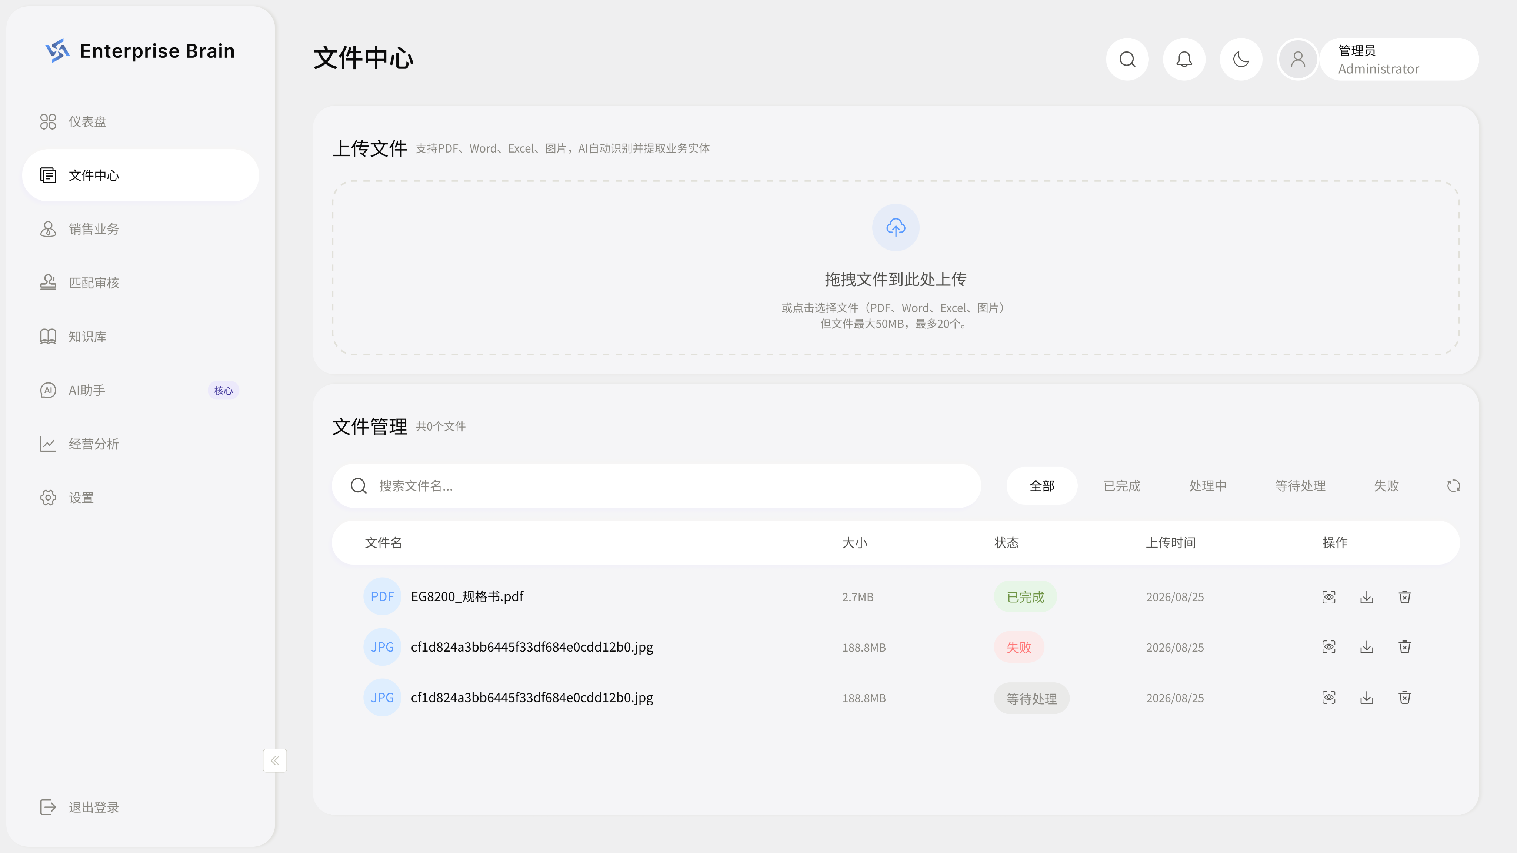The image size is (1517, 853).
Task: Refresh the file list
Action: point(1453,486)
